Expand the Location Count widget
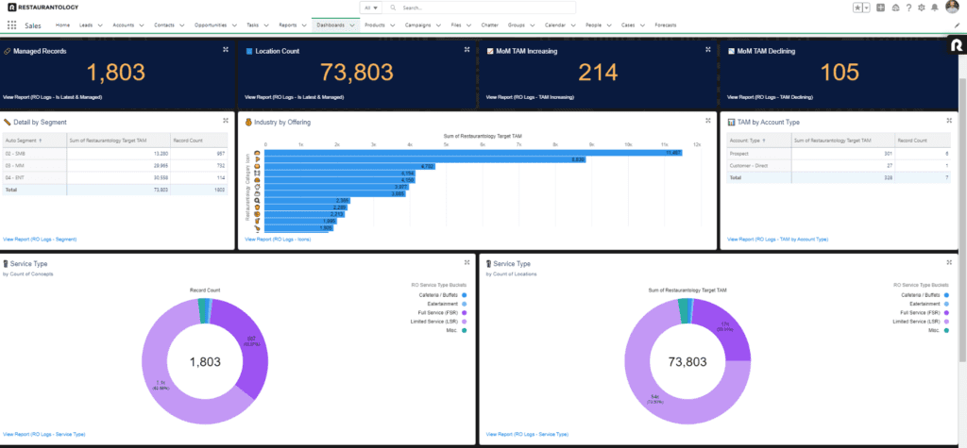 point(467,49)
